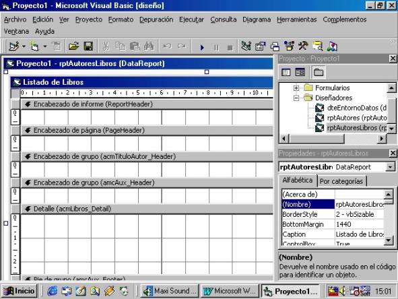Close the Proyecto - Proyecto1 panel
Screen dimensions: 398x299
393,59
